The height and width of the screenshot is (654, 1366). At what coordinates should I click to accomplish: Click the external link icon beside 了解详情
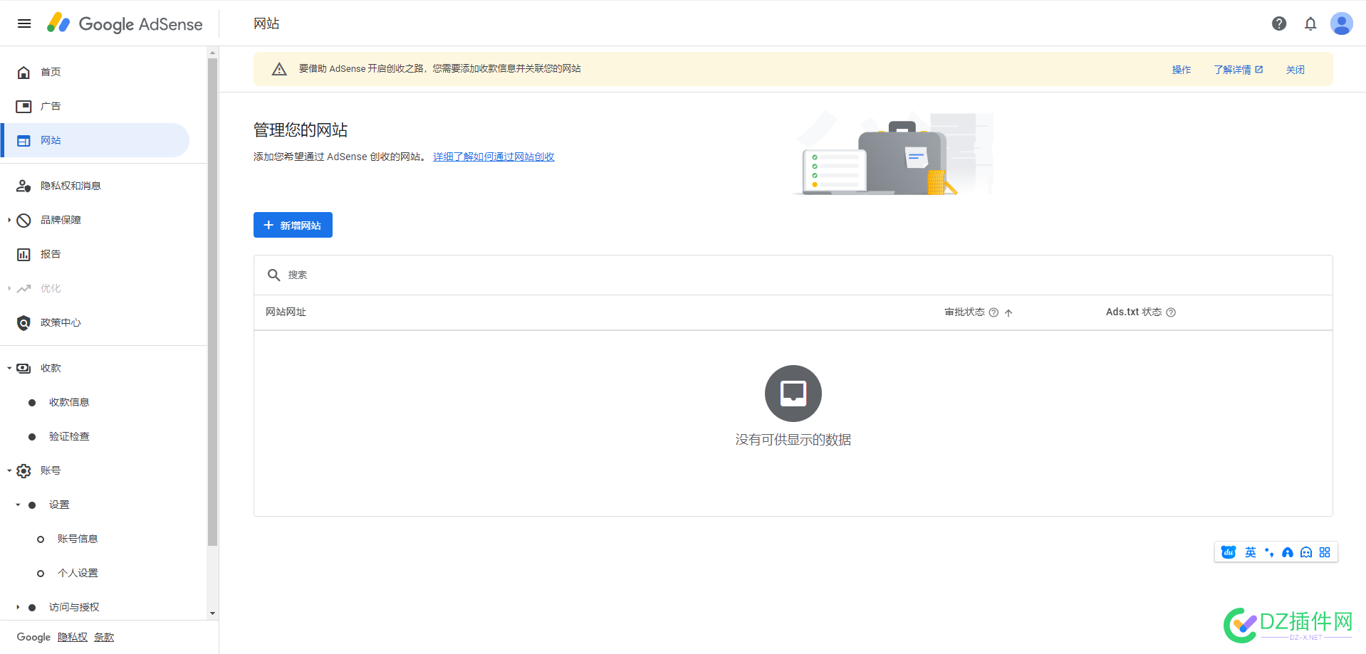pyautogui.click(x=1259, y=69)
